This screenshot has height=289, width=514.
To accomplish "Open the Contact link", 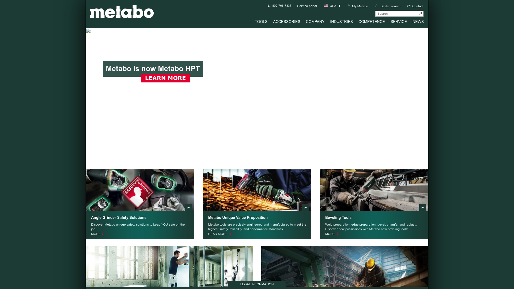I will pos(418,6).
